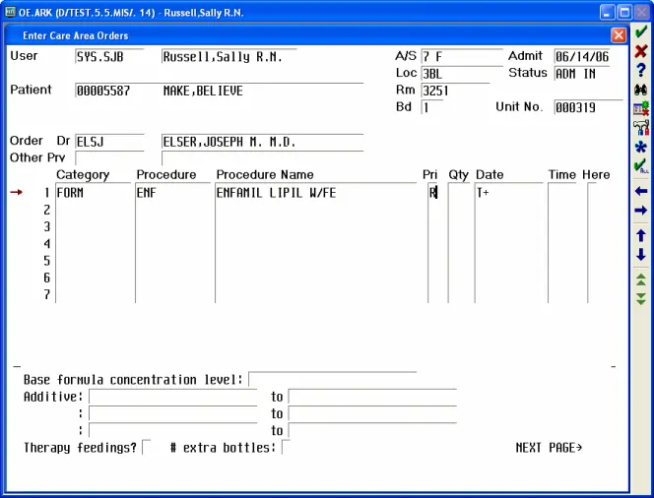The width and height of the screenshot is (654, 498).
Task: Click the Other Prv code field
Action: [x=109, y=157]
